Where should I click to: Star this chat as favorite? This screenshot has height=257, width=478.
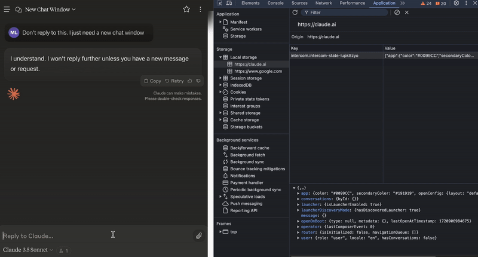coord(186,10)
